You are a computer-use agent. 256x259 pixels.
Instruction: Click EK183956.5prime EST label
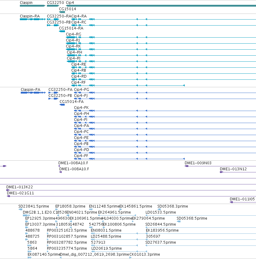(162, 230)
